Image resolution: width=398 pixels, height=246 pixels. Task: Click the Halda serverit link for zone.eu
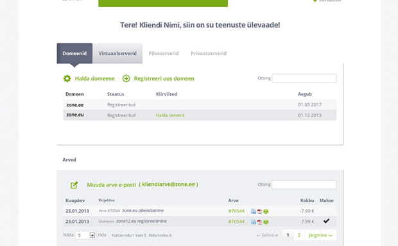click(x=170, y=115)
